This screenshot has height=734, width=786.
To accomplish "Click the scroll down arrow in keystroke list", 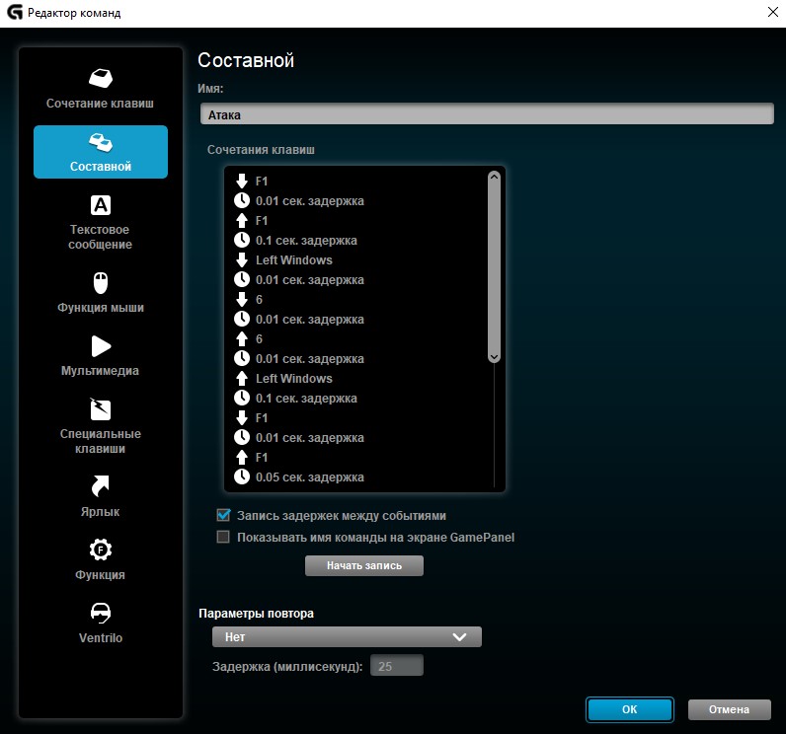I will [494, 355].
